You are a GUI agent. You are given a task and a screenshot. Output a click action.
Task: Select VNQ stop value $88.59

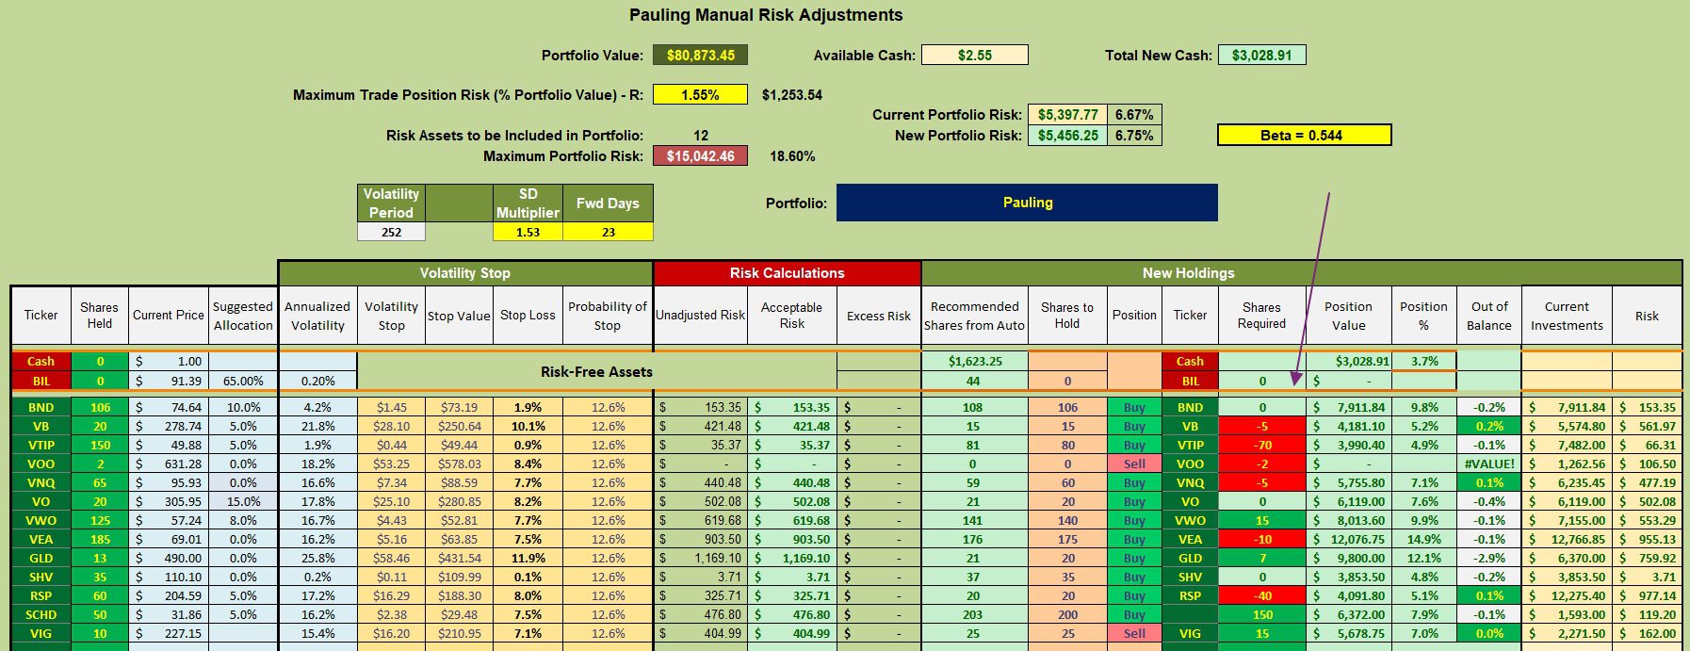click(x=460, y=483)
